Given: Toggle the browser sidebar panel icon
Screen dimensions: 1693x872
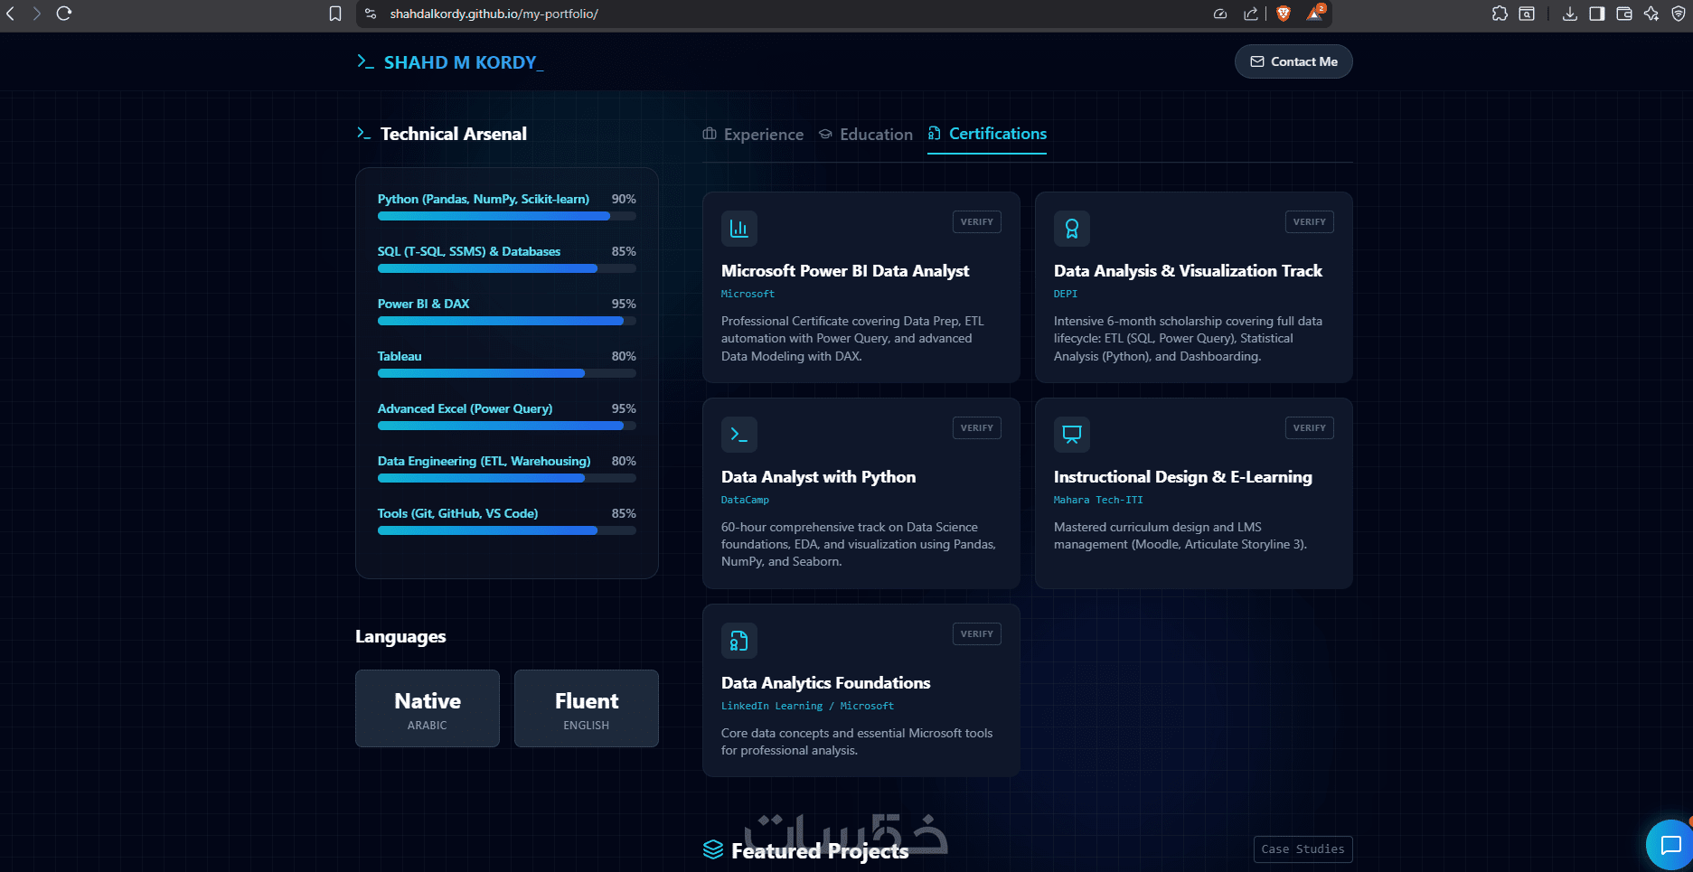Looking at the screenshot, I should point(1597,14).
